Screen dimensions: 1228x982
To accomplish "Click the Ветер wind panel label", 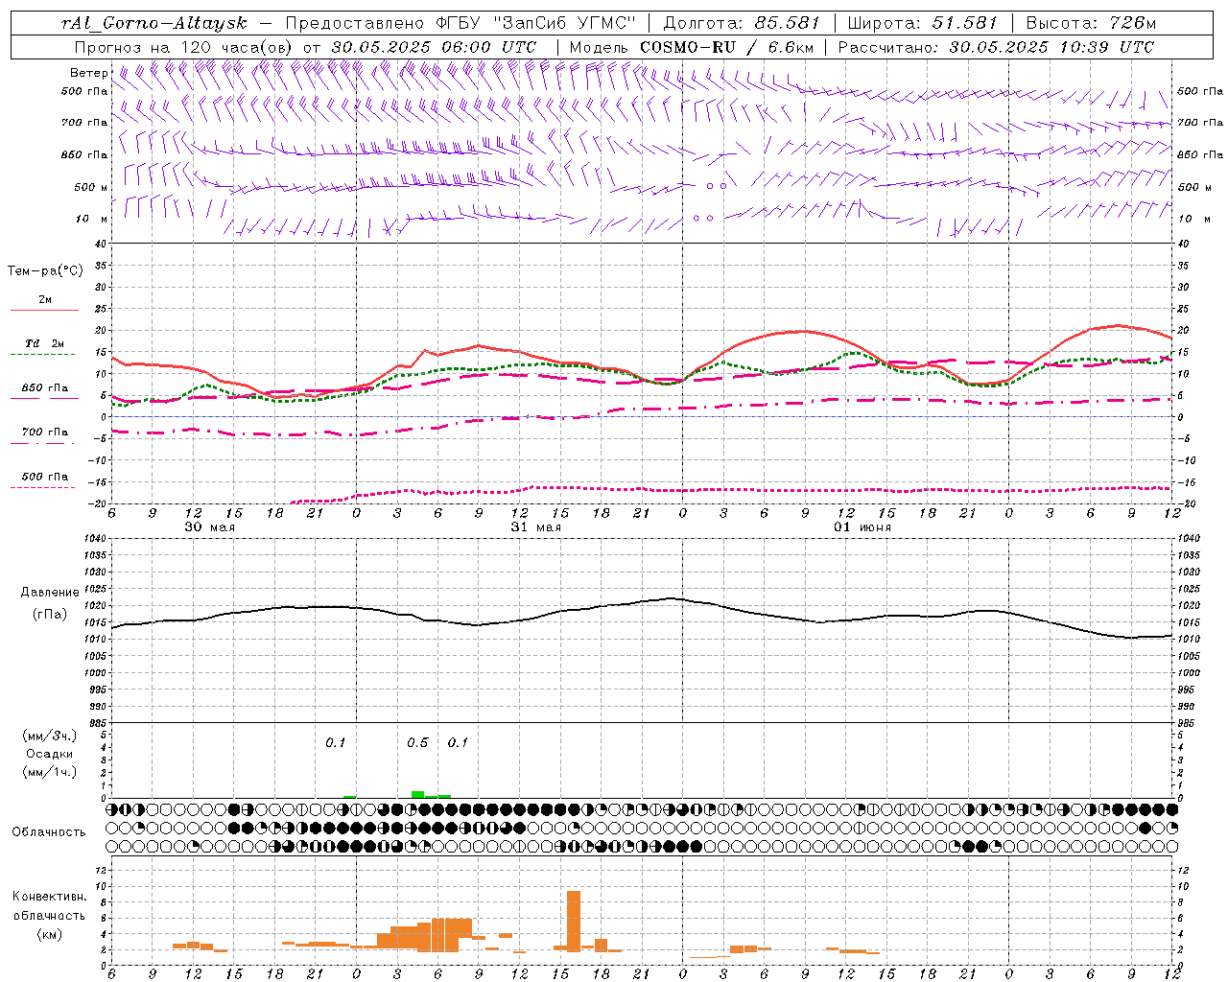I will [x=88, y=73].
